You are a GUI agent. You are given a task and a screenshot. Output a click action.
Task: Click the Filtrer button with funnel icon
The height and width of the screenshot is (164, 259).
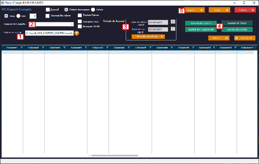click(219, 38)
